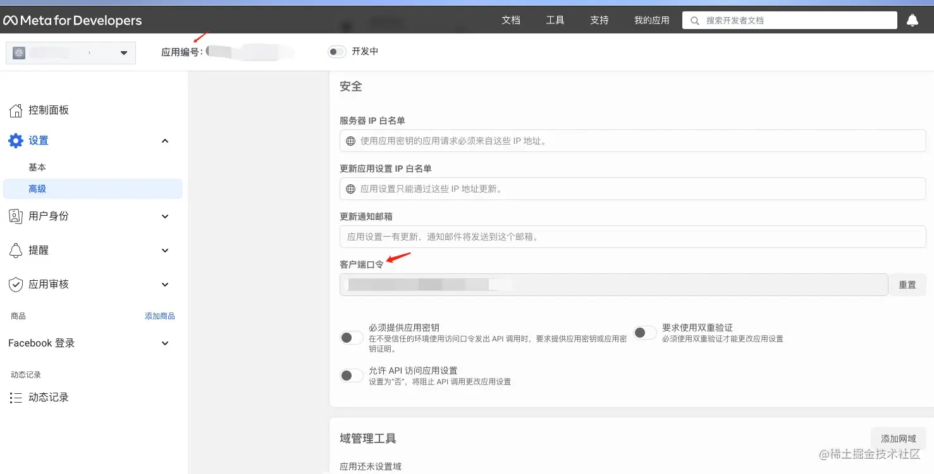Screen dimensions: 934x474
Task: Click the 域管理工具 heading
Action: point(368,439)
